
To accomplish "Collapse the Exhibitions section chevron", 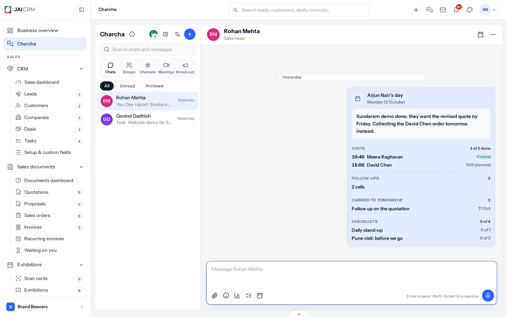I will point(81,265).
